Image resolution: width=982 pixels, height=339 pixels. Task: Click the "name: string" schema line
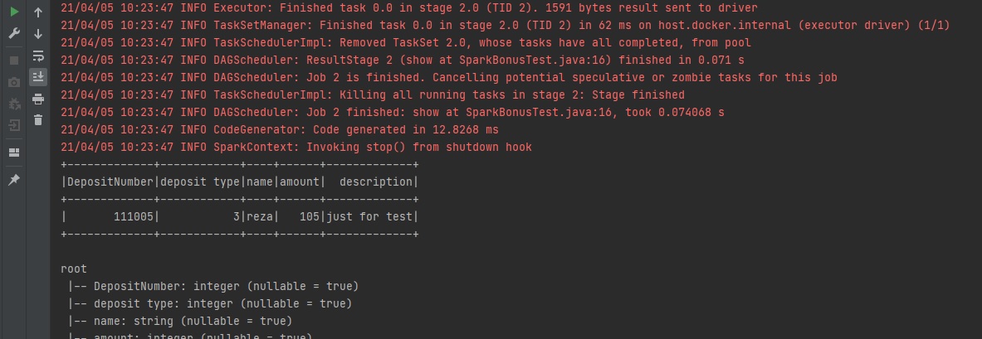tap(134, 321)
